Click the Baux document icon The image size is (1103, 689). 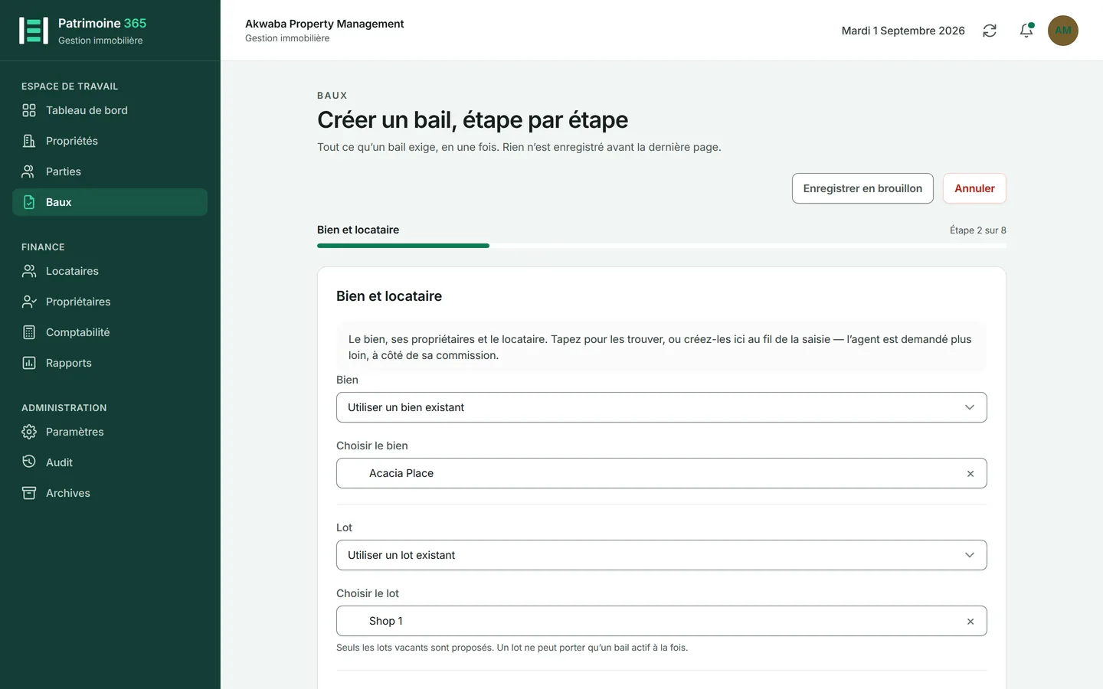click(29, 202)
